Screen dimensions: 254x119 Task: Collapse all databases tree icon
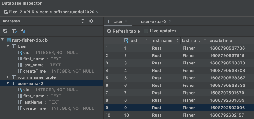pyautogui.click(x=83, y=21)
